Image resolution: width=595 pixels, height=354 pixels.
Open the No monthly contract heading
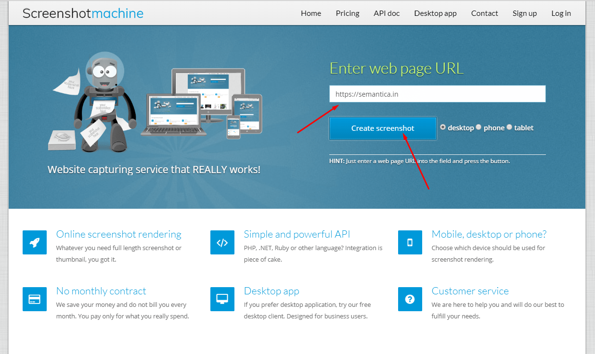(101, 291)
